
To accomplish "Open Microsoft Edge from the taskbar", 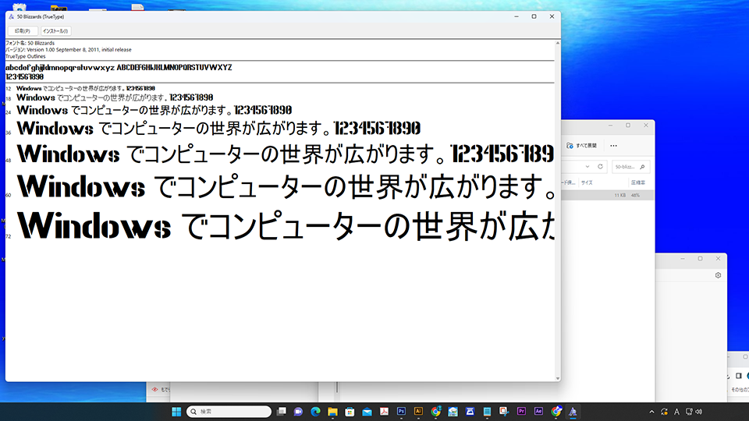I will pos(315,411).
